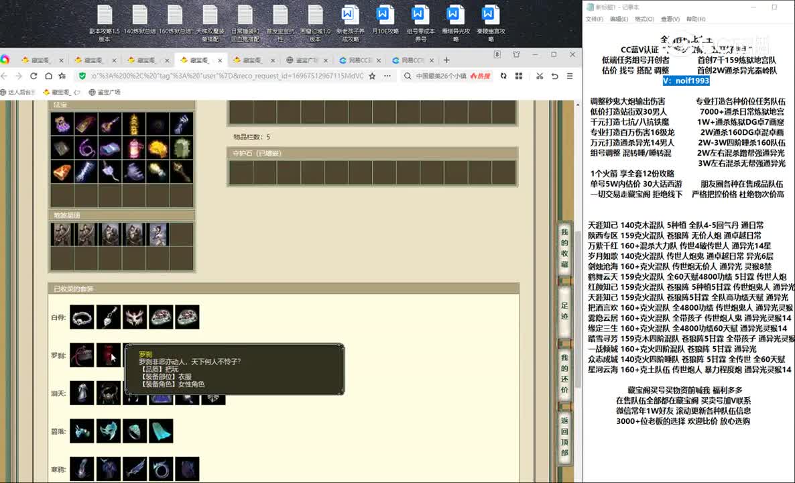Click the 已收录的套装 section header
The width and height of the screenshot is (795, 483).
pos(284,288)
